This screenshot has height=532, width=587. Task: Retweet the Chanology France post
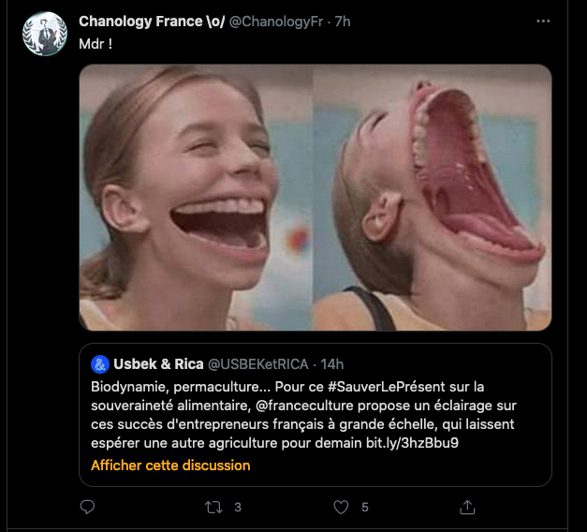pyautogui.click(x=213, y=507)
